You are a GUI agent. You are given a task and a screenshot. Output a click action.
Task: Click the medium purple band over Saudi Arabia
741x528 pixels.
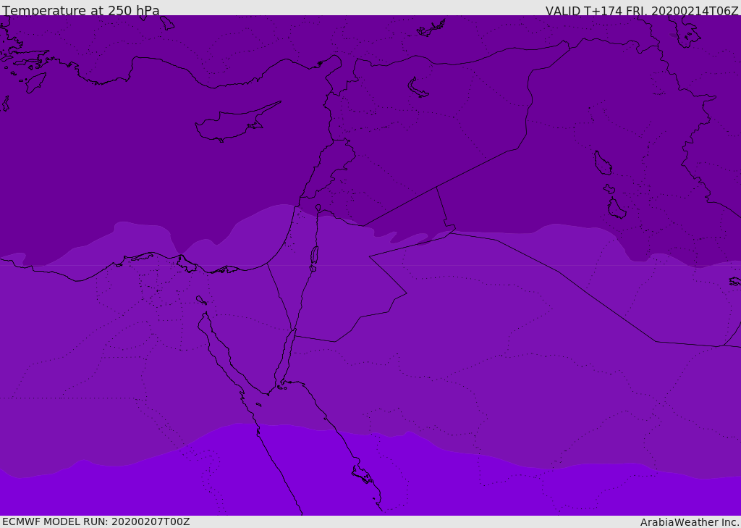tap(470, 326)
